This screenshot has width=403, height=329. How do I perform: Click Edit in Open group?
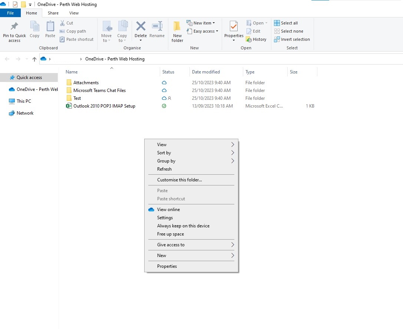254,31
